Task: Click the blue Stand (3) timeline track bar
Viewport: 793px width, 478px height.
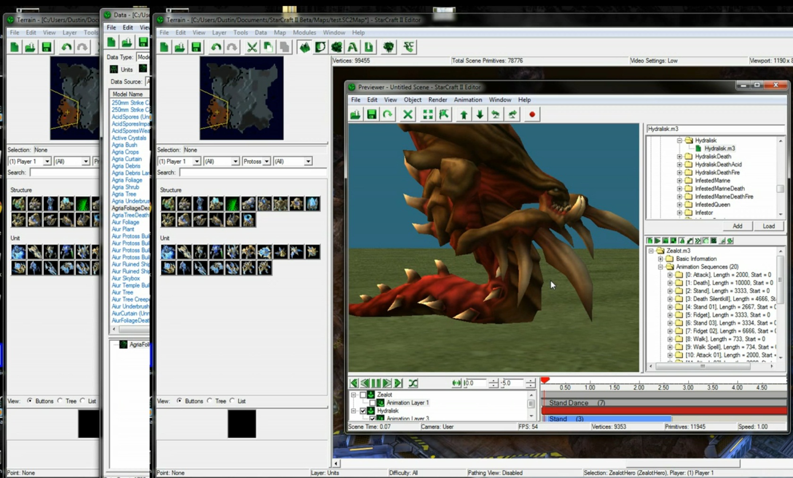Action: coord(607,419)
